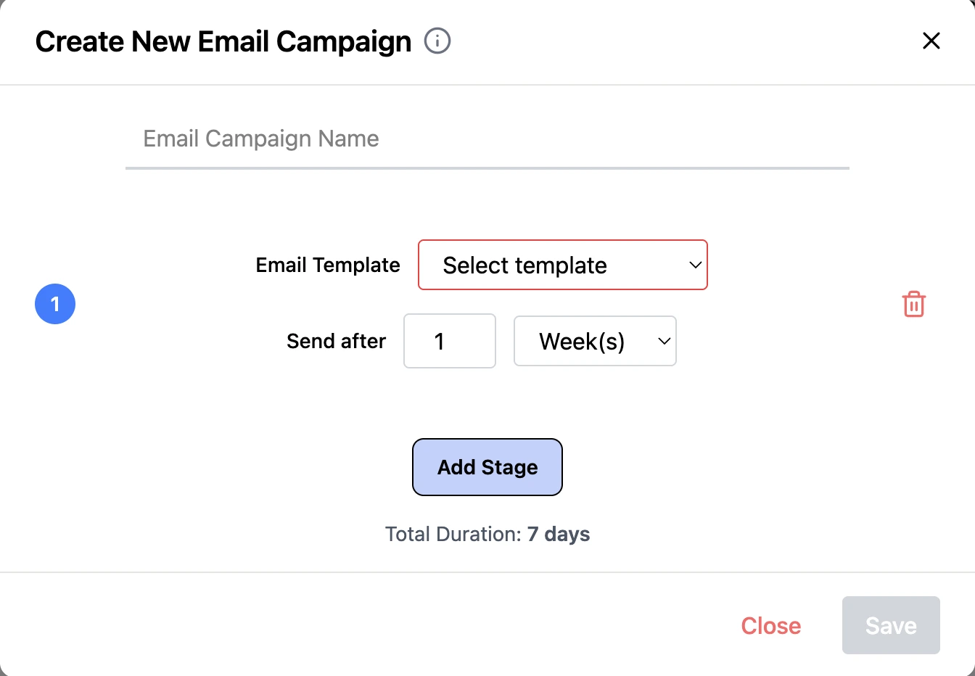The width and height of the screenshot is (975, 676).
Task: Focus the Email Campaign Name field
Action: click(x=487, y=139)
